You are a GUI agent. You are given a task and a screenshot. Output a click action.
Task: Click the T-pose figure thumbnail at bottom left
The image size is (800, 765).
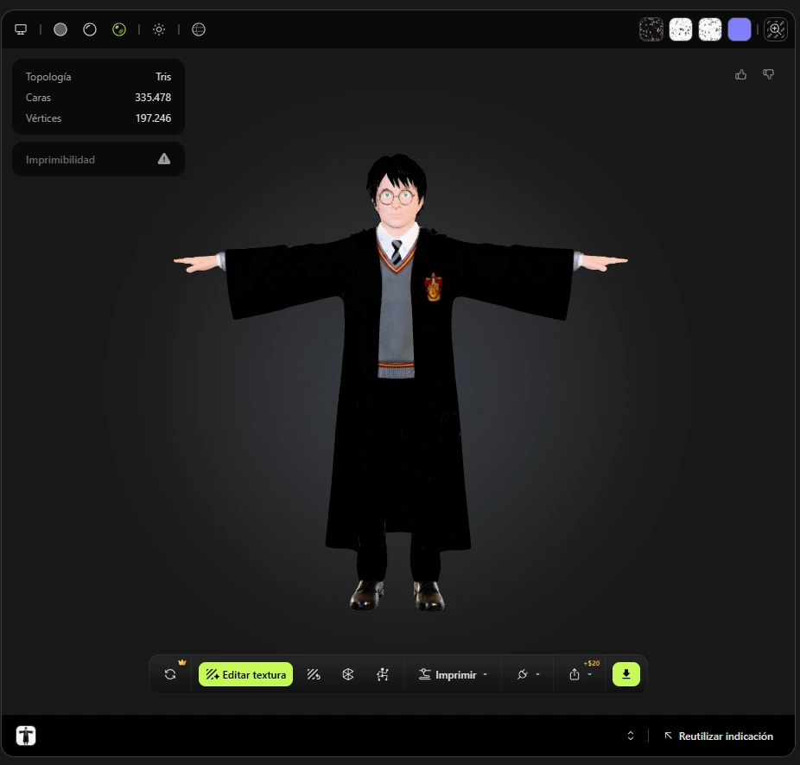tap(26, 736)
